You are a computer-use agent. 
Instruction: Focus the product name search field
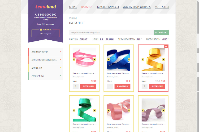click(x=111, y=32)
